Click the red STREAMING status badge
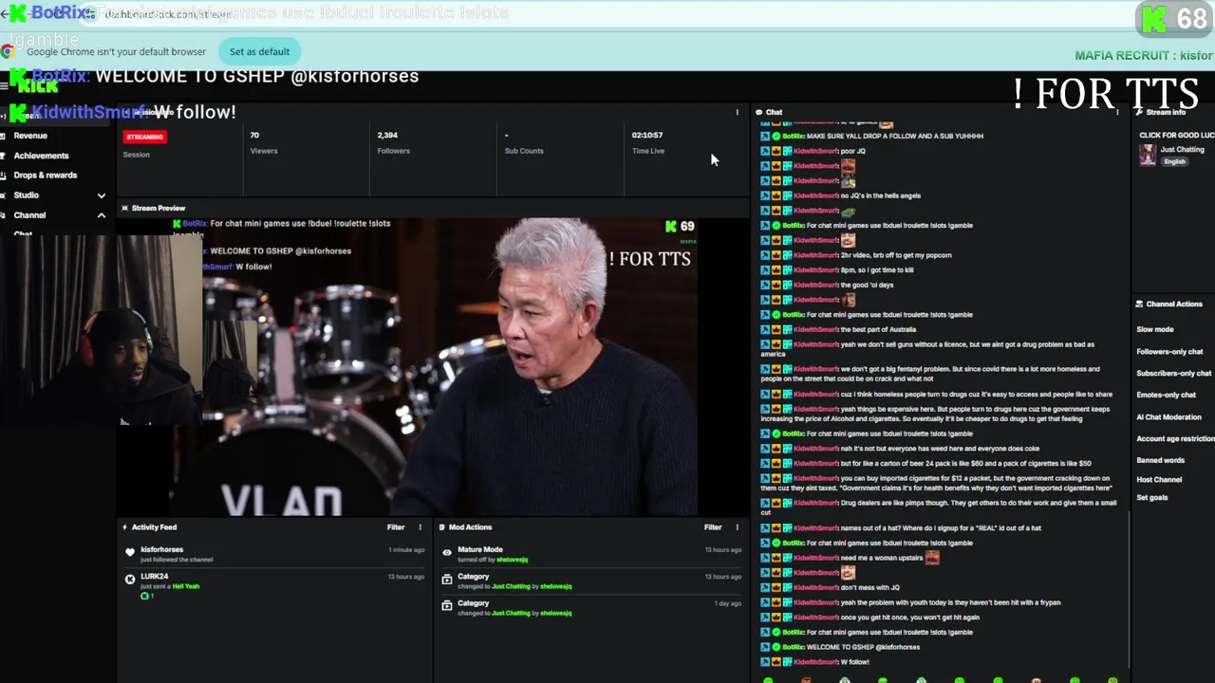Screen dimensions: 1215x683 [144, 137]
